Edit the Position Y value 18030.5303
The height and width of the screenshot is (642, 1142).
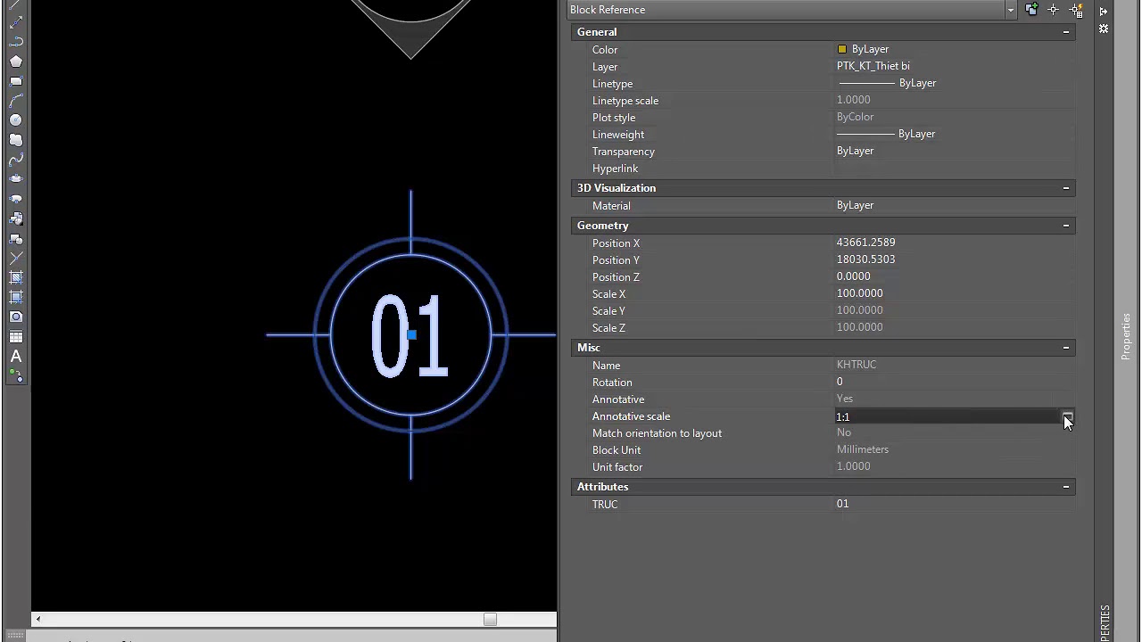point(865,259)
